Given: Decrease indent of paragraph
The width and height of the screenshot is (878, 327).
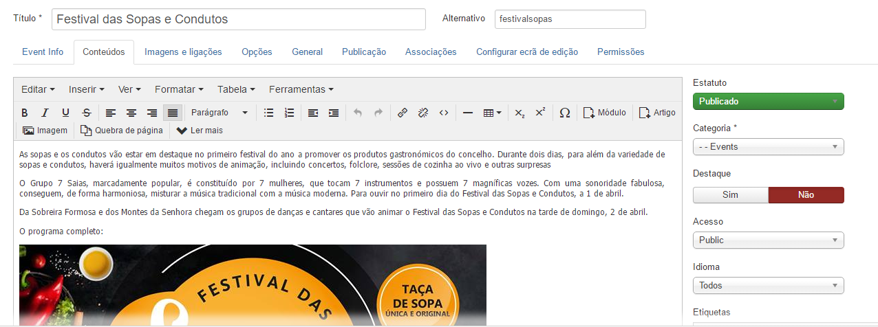Looking at the screenshot, I should tap(313, 113).
